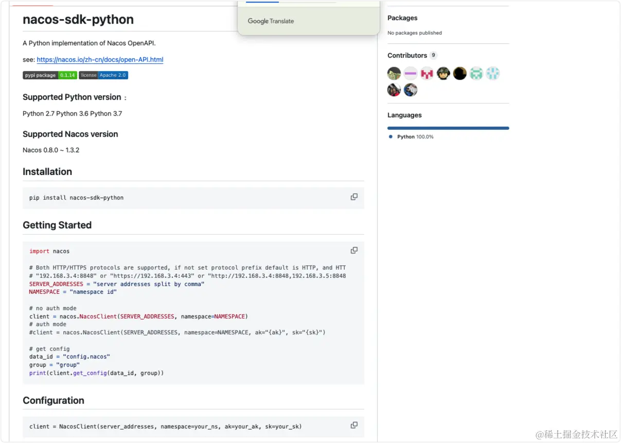Click the NAMESPACE = "namespace id" code line

point(73,292)
